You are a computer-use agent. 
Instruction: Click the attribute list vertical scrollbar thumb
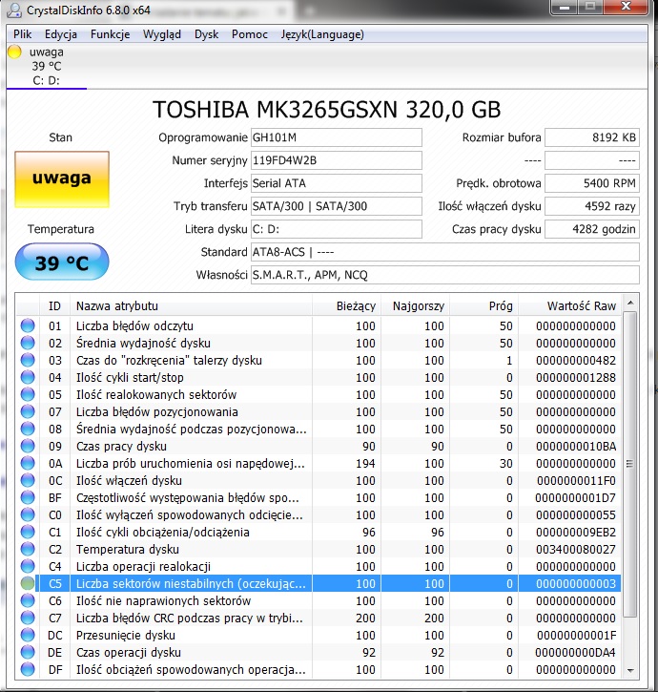click(630, 464)
